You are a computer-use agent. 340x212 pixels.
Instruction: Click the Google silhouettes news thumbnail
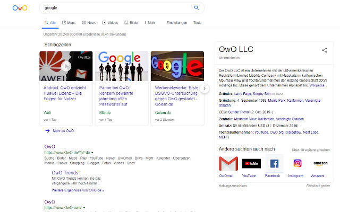pyautogui.click(x=122, y=66)
